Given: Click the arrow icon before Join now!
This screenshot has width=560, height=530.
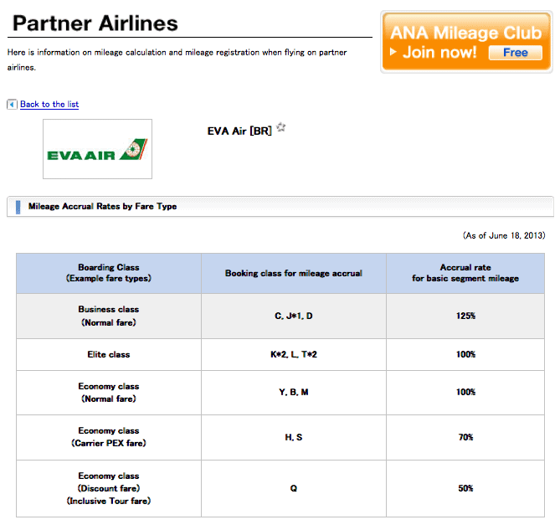Looking at the screenshot, I should click(393, 52).
